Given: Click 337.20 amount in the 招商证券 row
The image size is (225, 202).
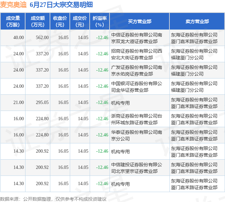Looking at the screenshot, I should coord(42,54).
